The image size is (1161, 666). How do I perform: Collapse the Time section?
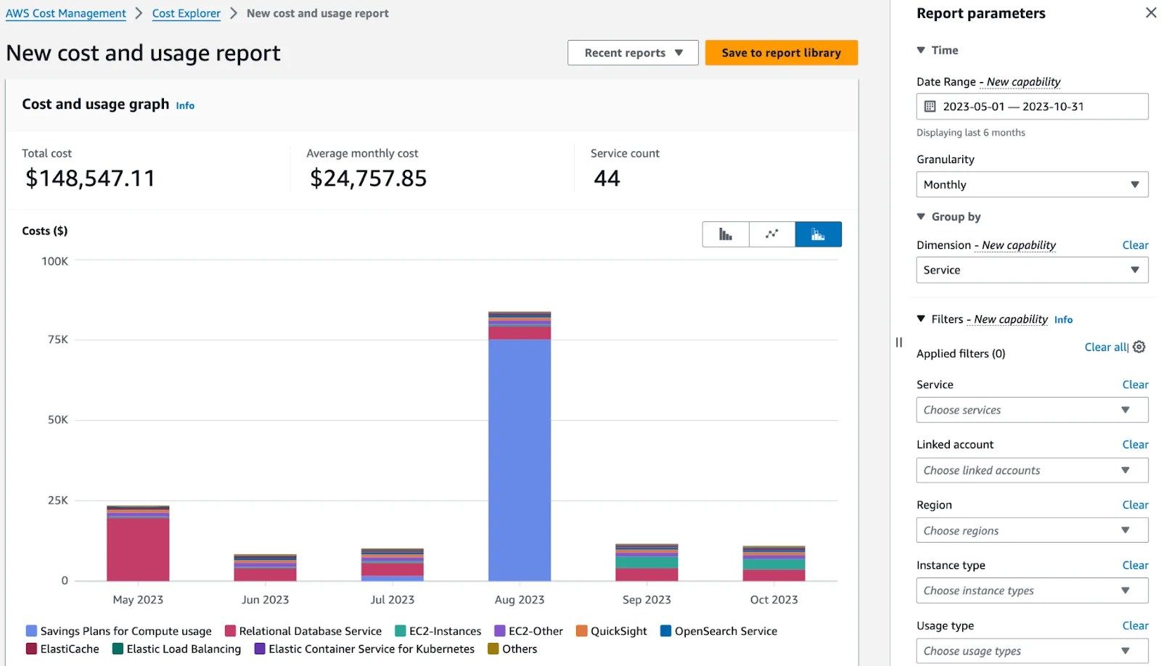pos(920,50)
